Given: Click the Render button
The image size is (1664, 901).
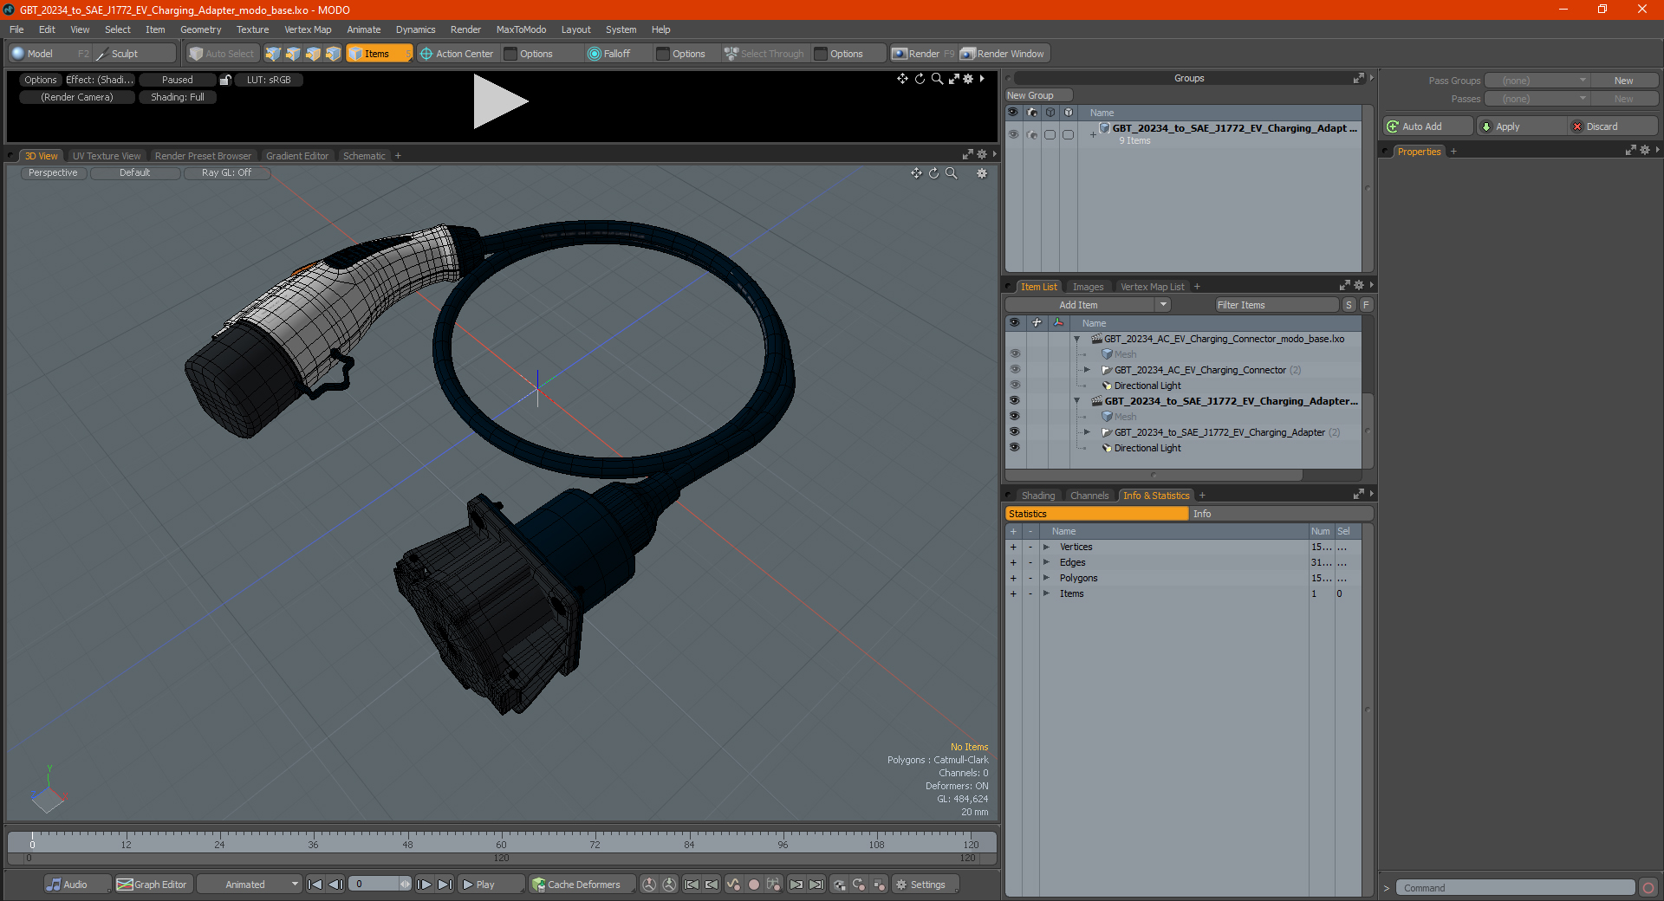Looking at the screenshot, I should coord(923,54).
